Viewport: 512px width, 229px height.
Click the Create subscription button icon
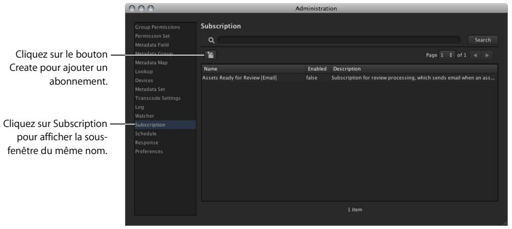[211, 55]
